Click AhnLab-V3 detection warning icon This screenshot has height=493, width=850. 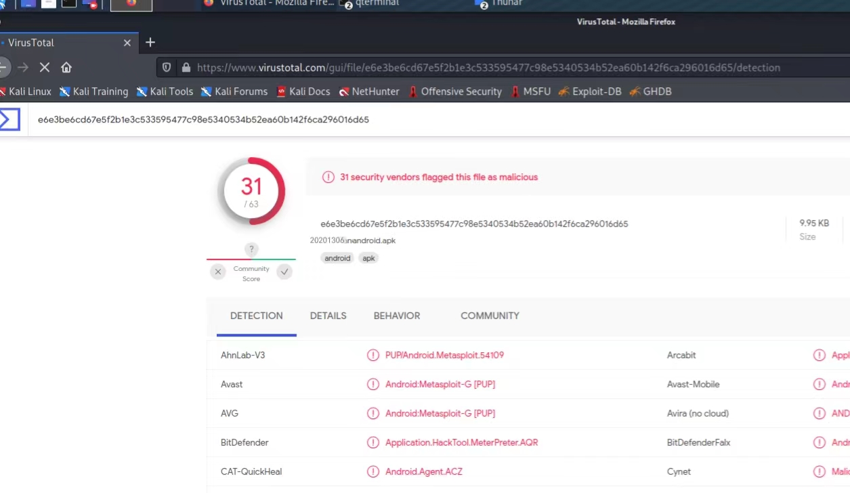pos(373,355)
